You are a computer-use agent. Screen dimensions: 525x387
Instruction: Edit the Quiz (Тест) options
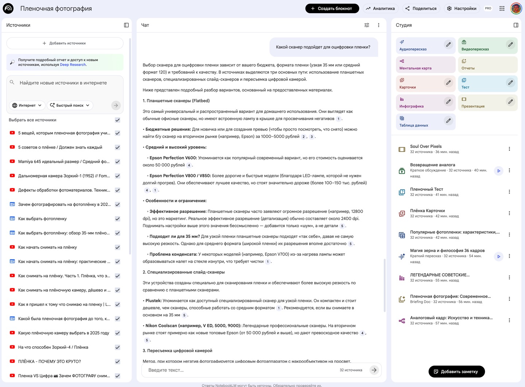tap(510, 82)
